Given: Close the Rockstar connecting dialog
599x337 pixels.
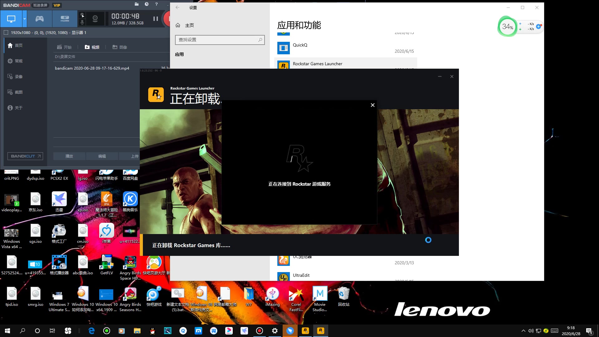Looking at the screenshot, I should [373, 105].
